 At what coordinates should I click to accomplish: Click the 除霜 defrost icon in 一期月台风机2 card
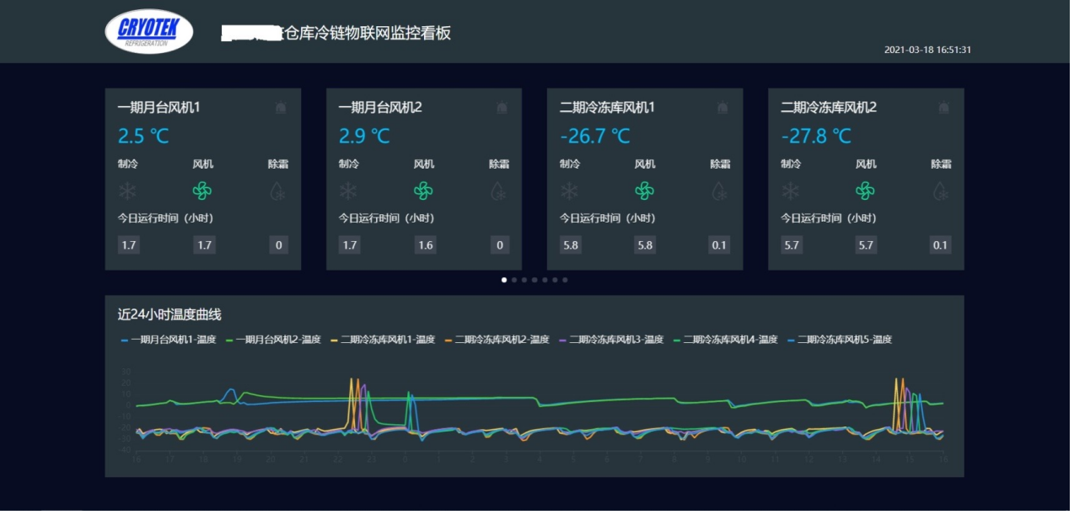tap(499, 191)
